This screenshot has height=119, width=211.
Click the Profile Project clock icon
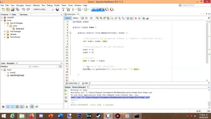point(86,10)
